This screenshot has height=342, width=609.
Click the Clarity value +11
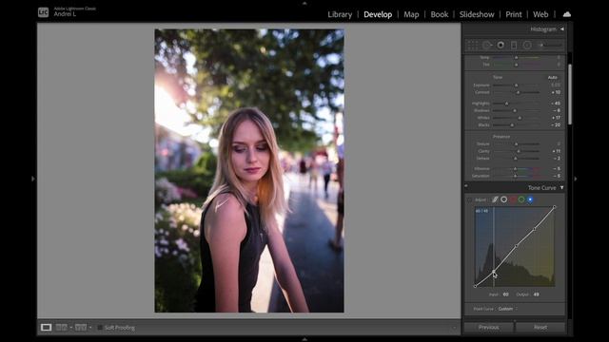tap(556, 151)
